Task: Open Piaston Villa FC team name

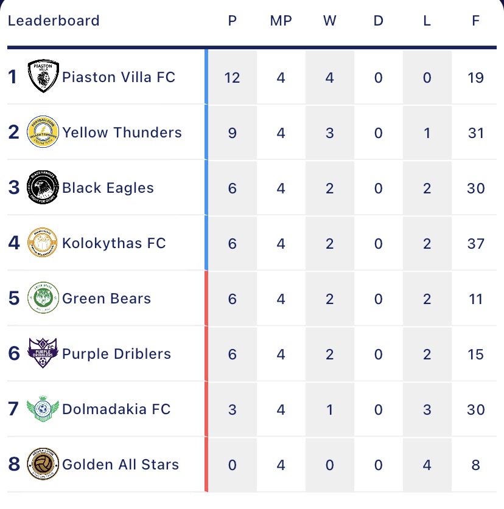Action: [x=119, y=77]
